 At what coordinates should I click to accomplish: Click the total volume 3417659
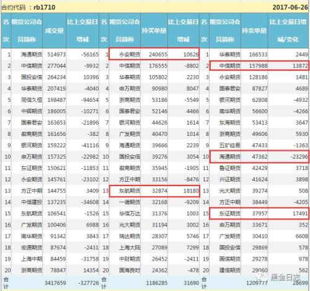point(55,283)
